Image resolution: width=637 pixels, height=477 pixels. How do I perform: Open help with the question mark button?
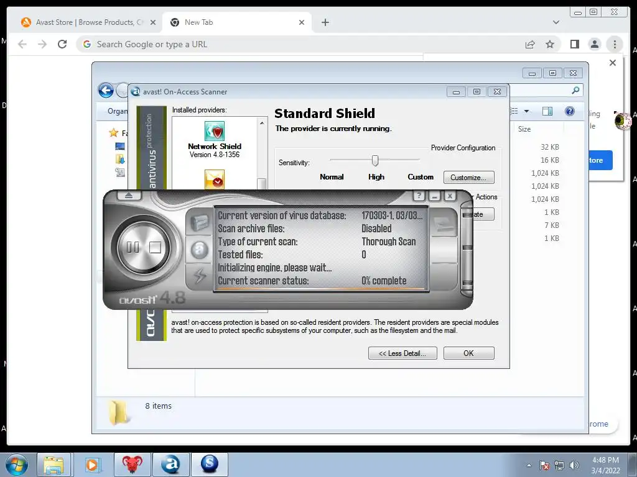(x=419, y=196)
